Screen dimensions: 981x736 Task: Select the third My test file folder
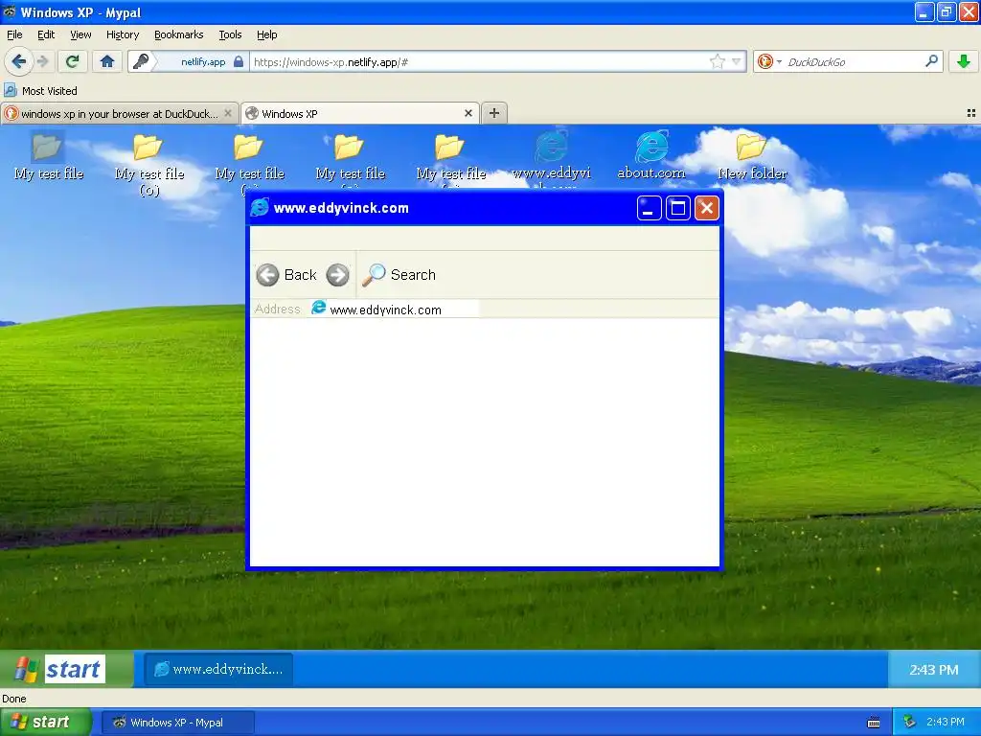(249, 160)
